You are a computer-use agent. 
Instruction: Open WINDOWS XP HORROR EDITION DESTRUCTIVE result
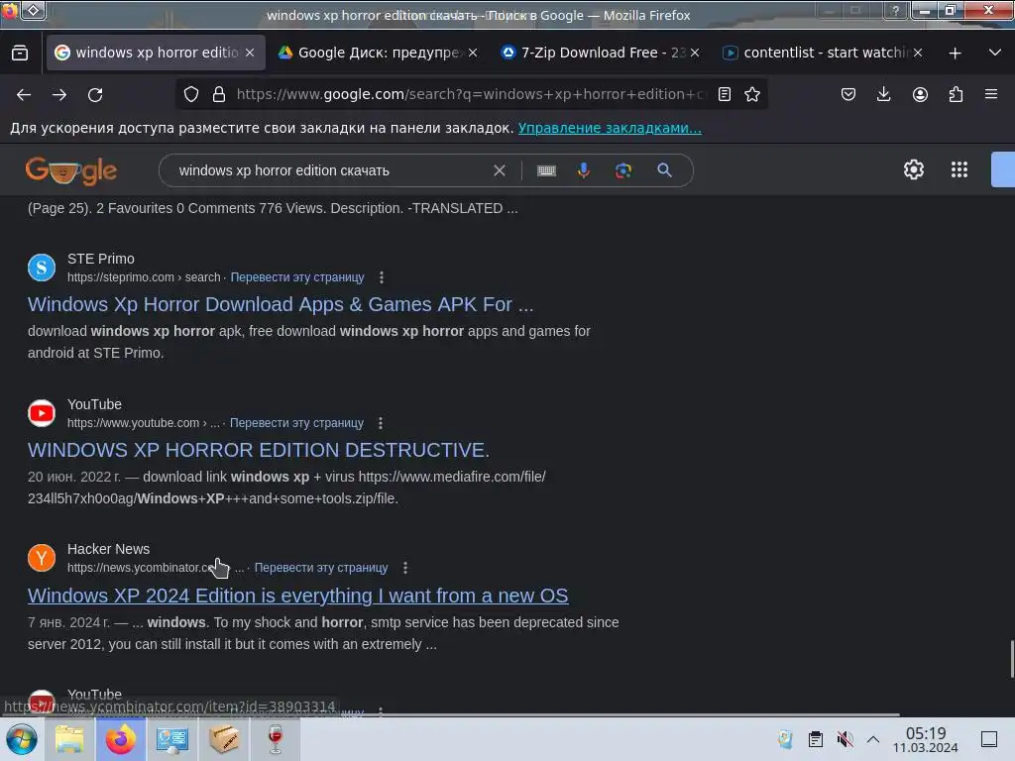259,450
